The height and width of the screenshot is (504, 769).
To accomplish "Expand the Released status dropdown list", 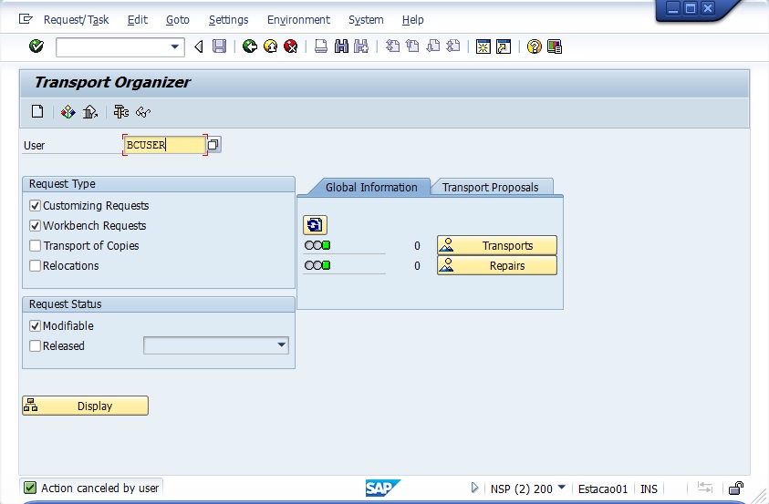I will click(x=281, y=345).
